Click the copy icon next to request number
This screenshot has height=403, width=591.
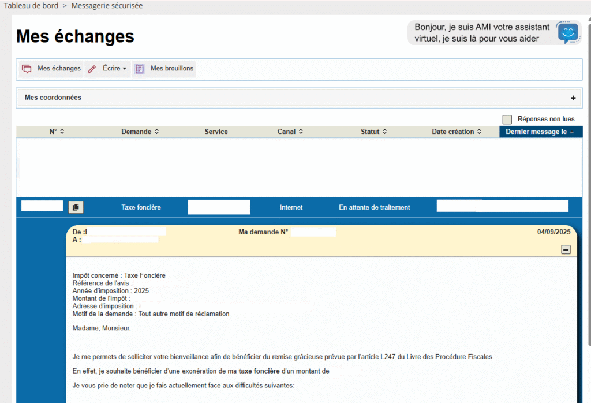(76, 207)
